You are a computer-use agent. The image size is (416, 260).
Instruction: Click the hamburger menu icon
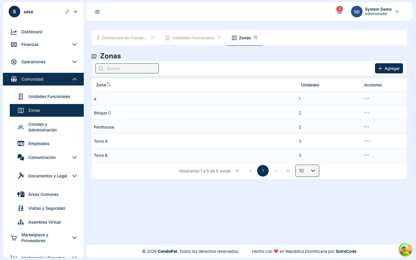97,12
